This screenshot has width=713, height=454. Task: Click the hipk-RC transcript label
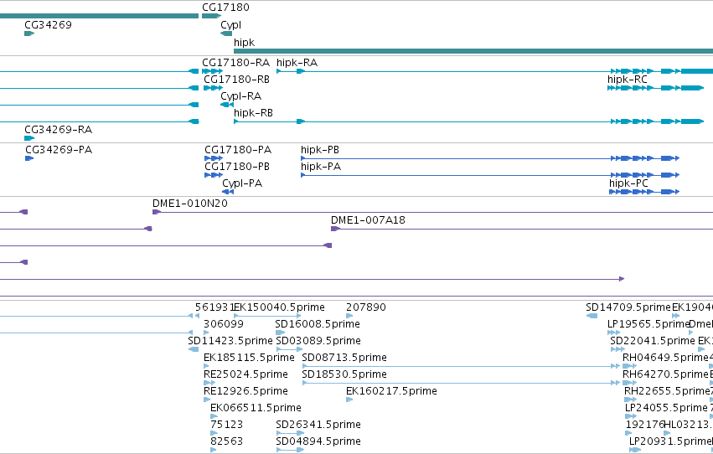tap(627, 80)
